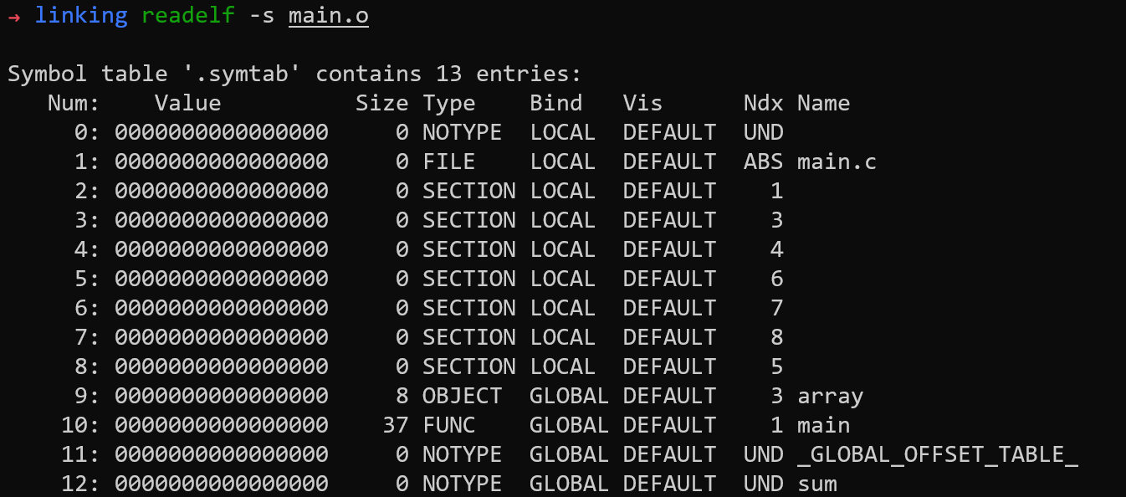The height and width of the screenshot is (497, 1126).
Task: Click the ABS index value
Action: [763, 161]
